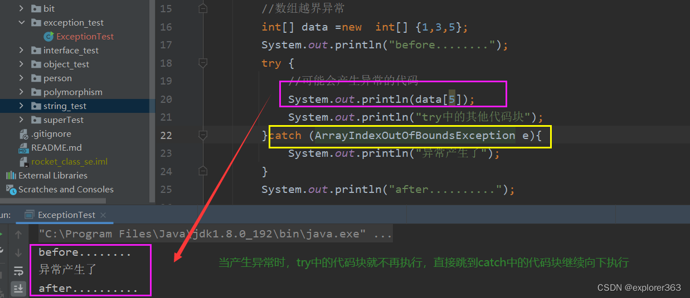Viewport: 690px width, 298px height.
Task: Click line number 20 in the gutter
Action: tap(166, 100)
